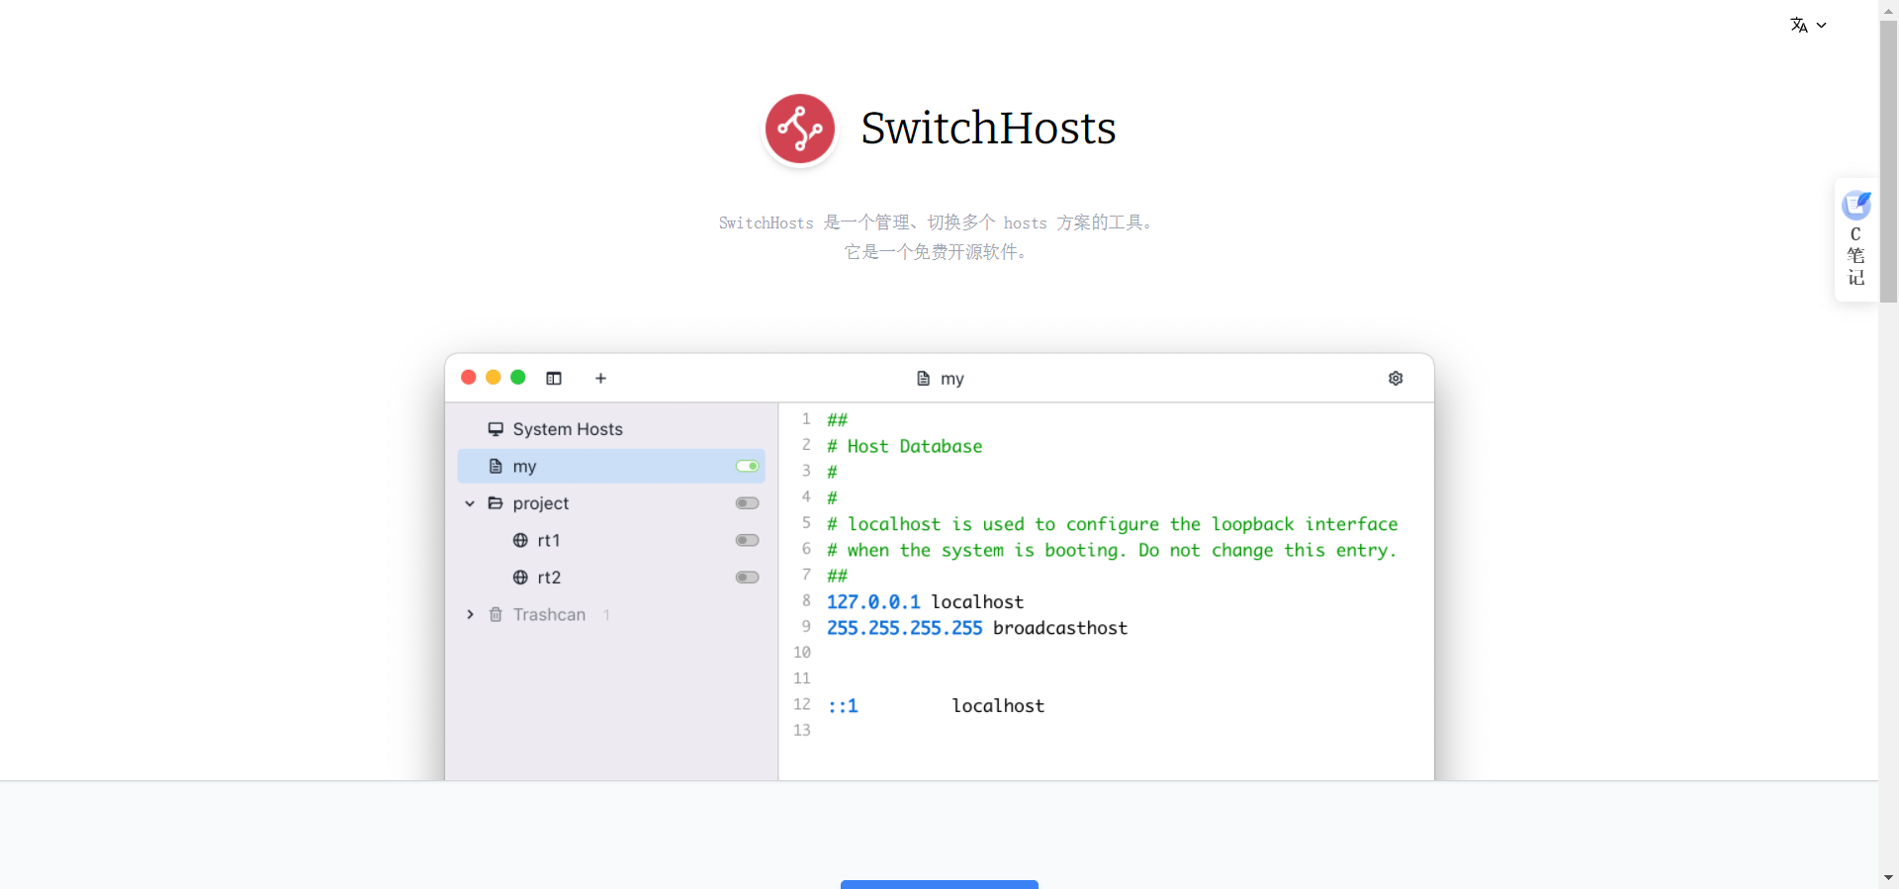
Task: Open the Trashcan row
Action: (x=611, y=614)
